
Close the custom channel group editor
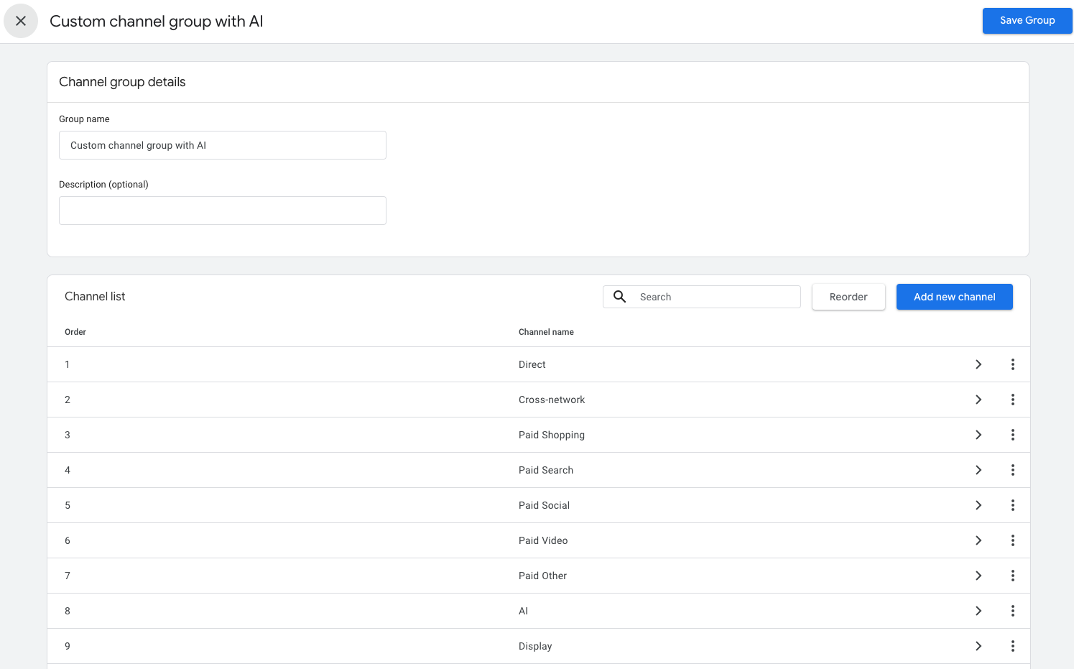point(21,21)
